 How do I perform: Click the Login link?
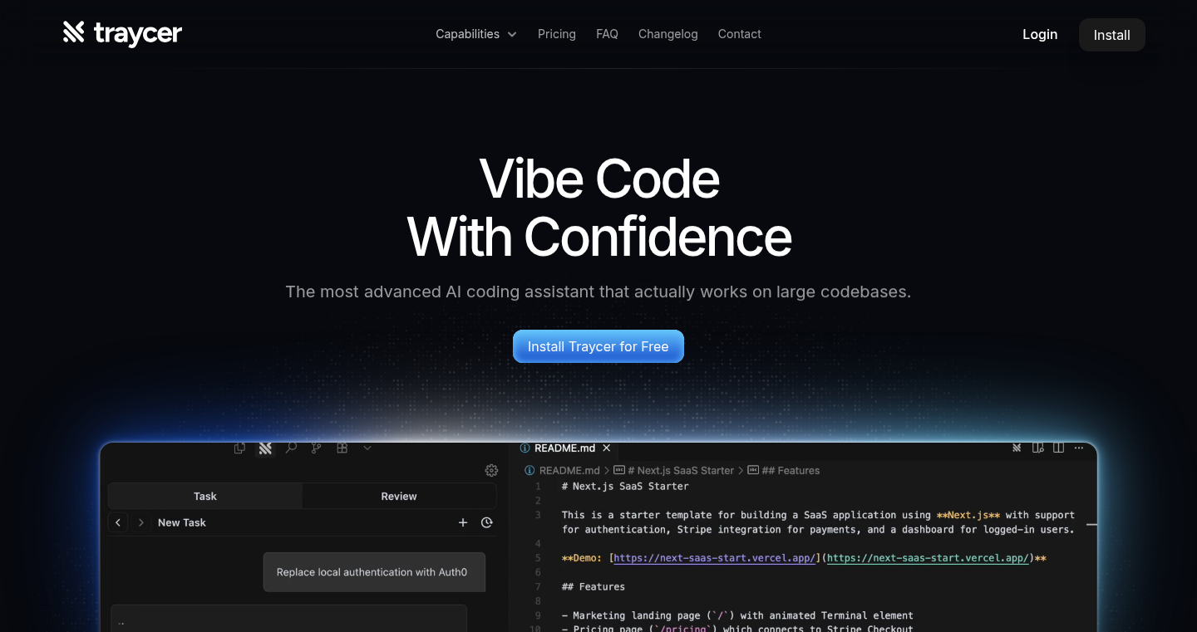click(x=1040, y=34)
